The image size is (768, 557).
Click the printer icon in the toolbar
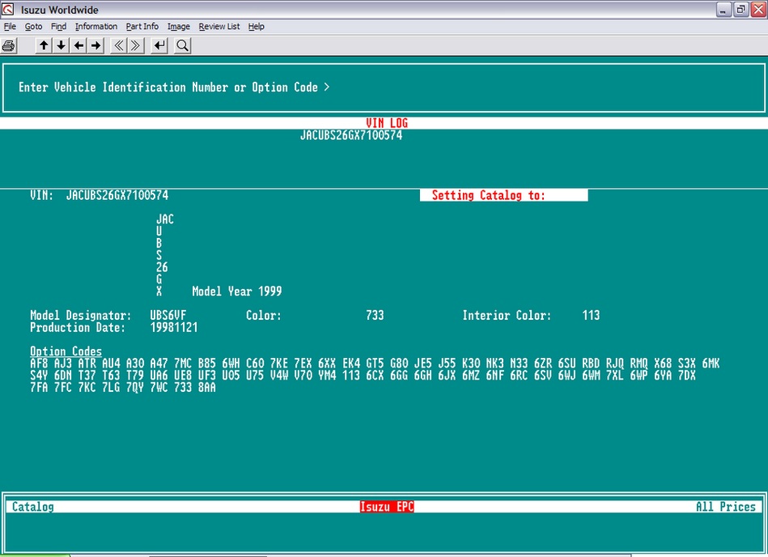point(8,46)
